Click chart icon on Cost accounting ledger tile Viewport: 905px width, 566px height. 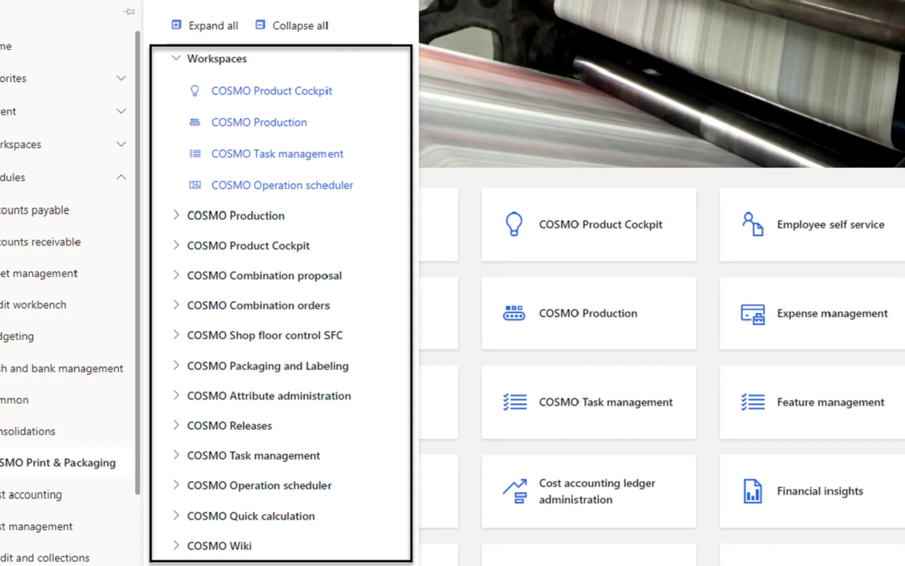pyautogui.click(x=515, y=491)
